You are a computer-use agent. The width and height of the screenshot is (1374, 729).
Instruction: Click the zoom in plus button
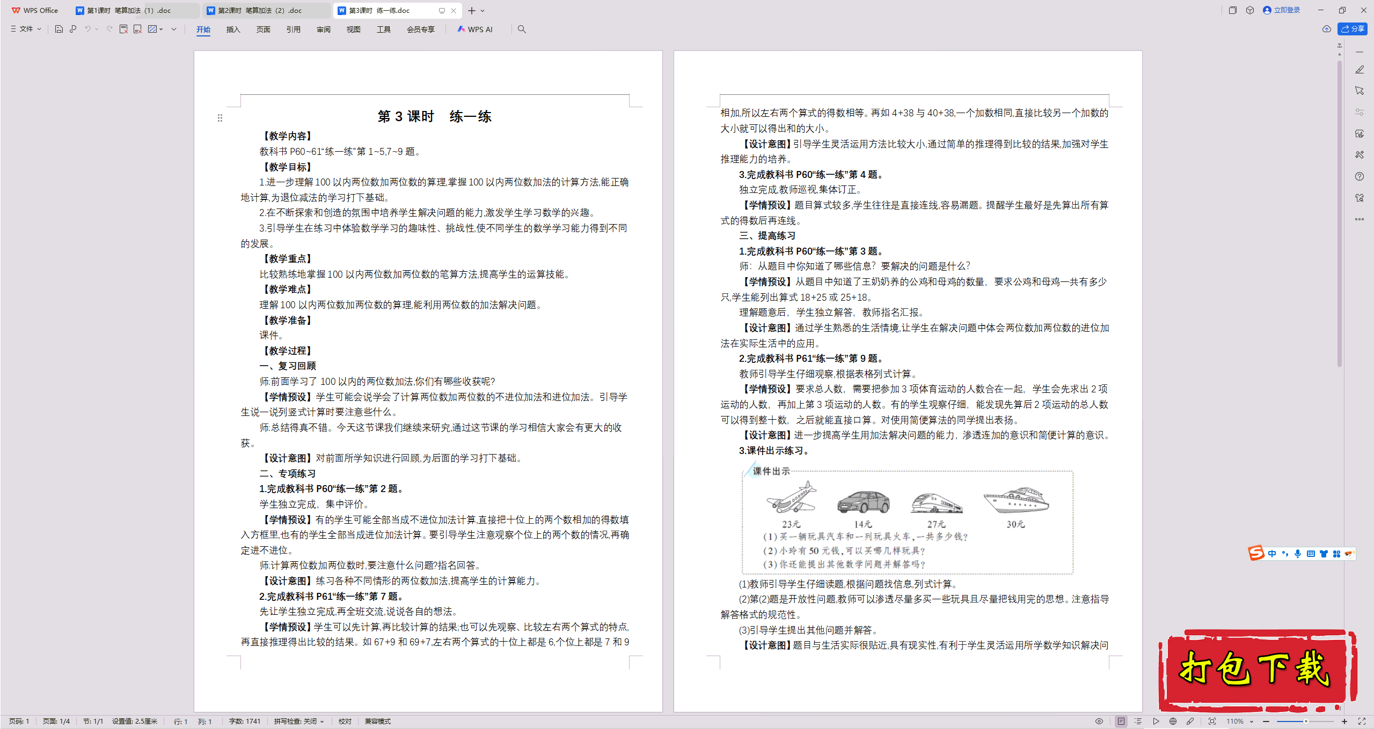point(1344,721)
